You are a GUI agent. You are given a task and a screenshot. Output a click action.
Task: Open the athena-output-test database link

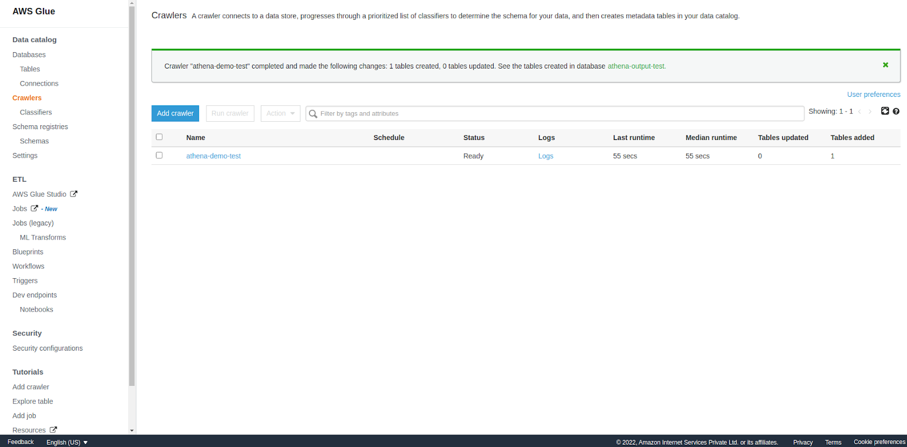click(x=637, y=66)
